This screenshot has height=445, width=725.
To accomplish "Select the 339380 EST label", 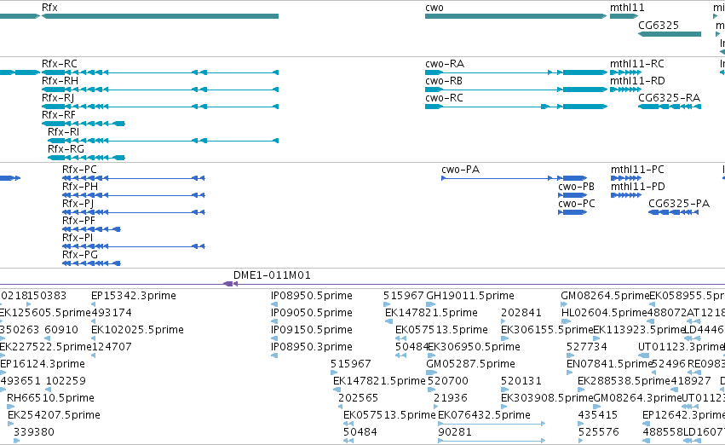I will (34, 432).
